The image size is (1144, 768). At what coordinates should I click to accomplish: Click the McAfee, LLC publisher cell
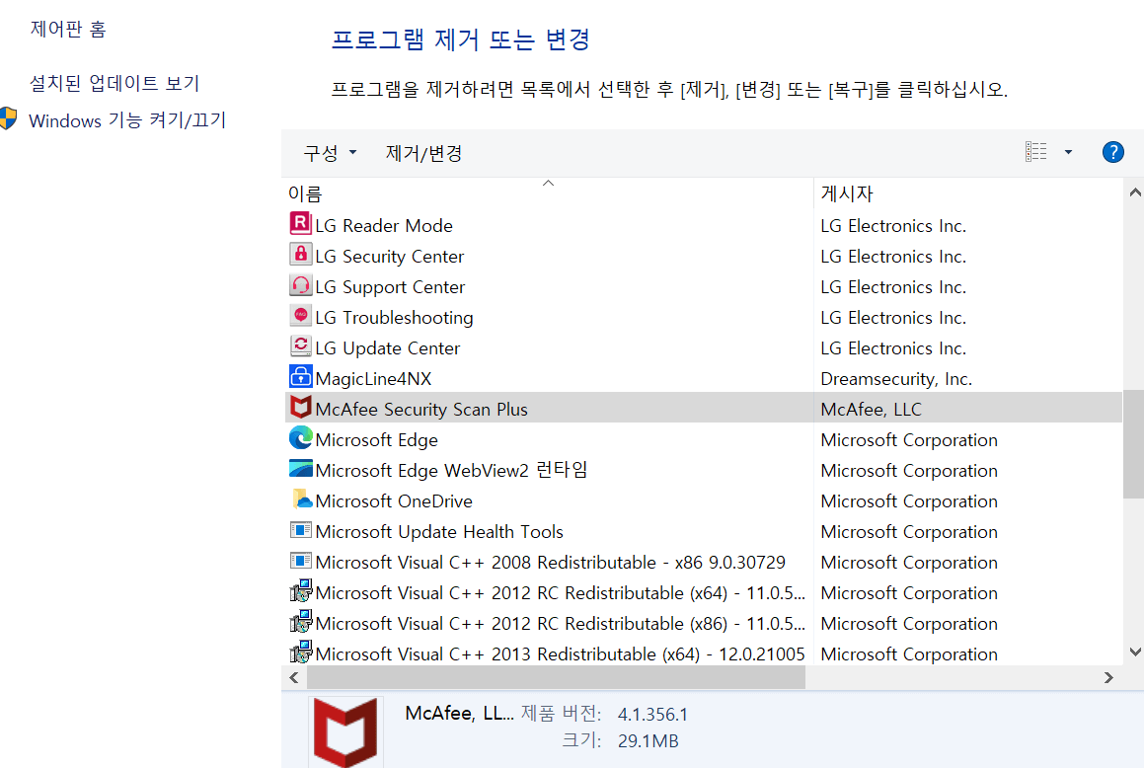pos(872,409)
